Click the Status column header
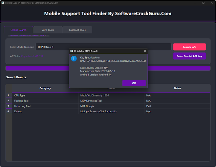Screen dimensions: 216x167 point(177,88)
